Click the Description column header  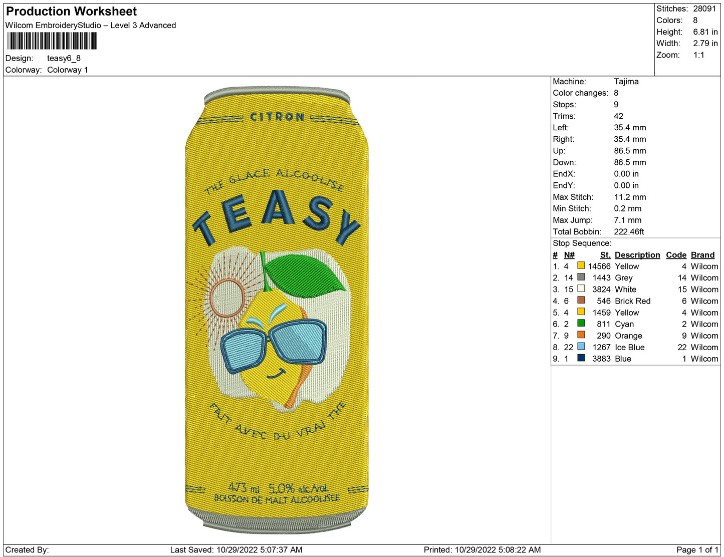(637, 255)
